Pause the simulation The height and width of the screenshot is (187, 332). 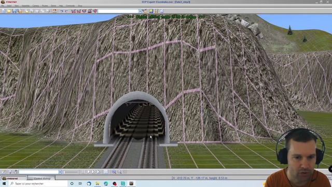[x=83, y=172]
